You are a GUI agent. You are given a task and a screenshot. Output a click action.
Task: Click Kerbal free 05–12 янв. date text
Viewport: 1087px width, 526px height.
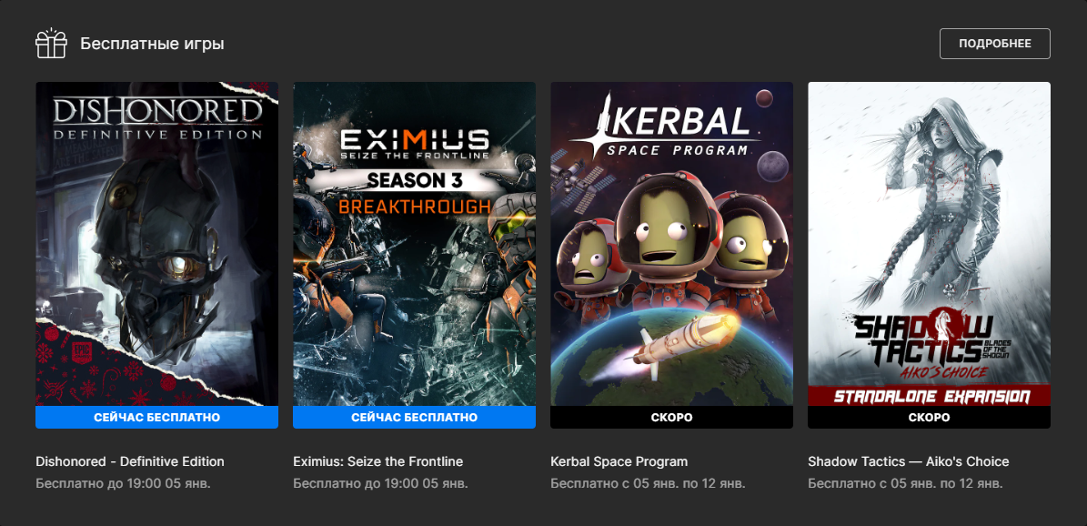(x=648, y=483)
